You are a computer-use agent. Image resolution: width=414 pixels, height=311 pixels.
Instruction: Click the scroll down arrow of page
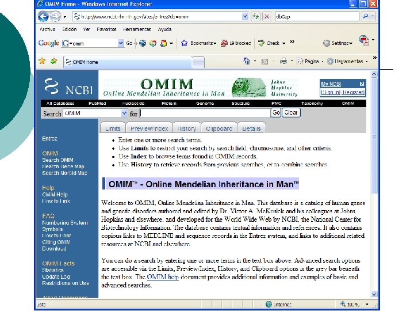(374, 294)
